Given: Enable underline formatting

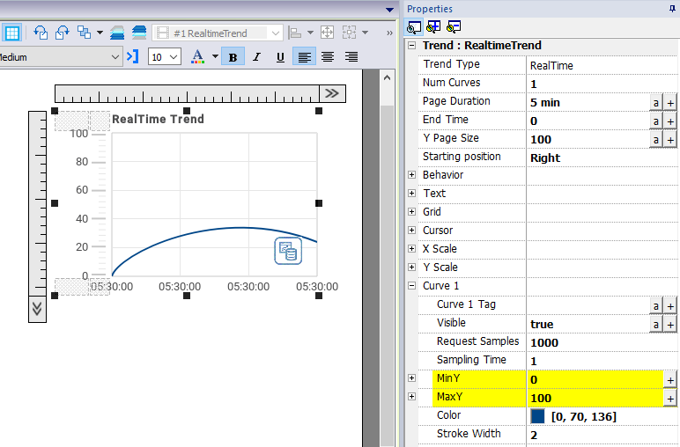Looking at the screenshot, I should [280, 57].
